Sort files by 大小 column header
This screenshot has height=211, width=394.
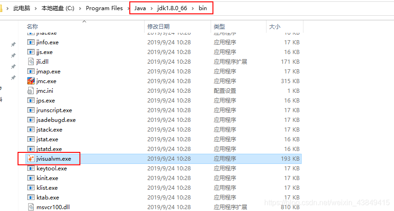click(275, 26)
